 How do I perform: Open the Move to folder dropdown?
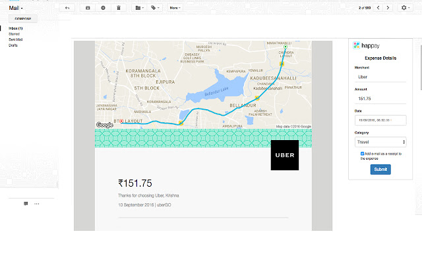click(139, 8)
